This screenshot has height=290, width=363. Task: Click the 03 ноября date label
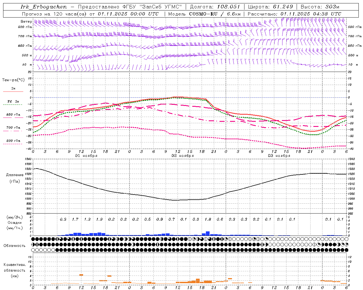pos(279,156)
